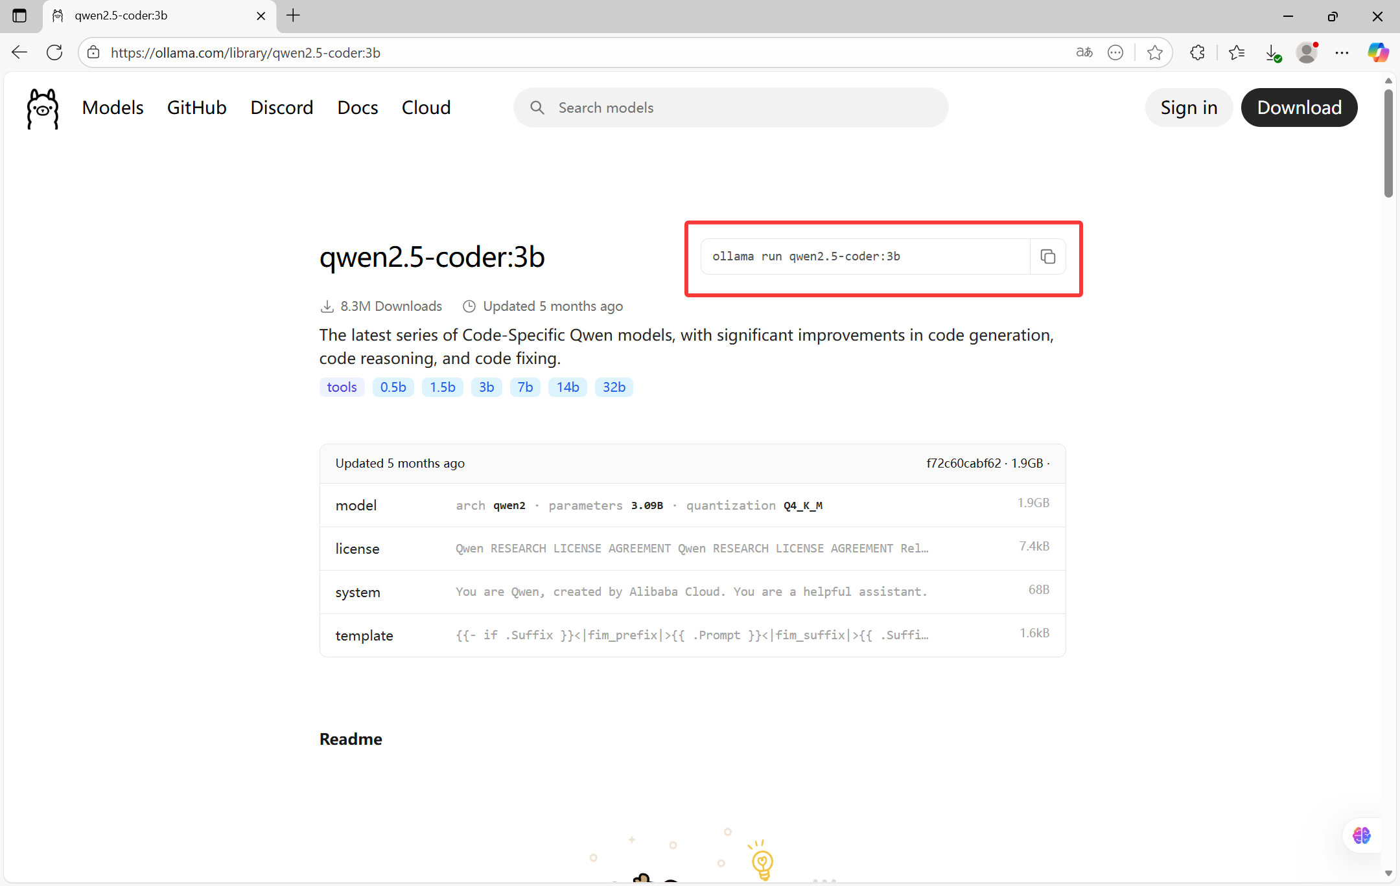Image resolution: width=1400 pixels, height=886 pixels.
Task: Open the Cloud page
Action: 426,108
